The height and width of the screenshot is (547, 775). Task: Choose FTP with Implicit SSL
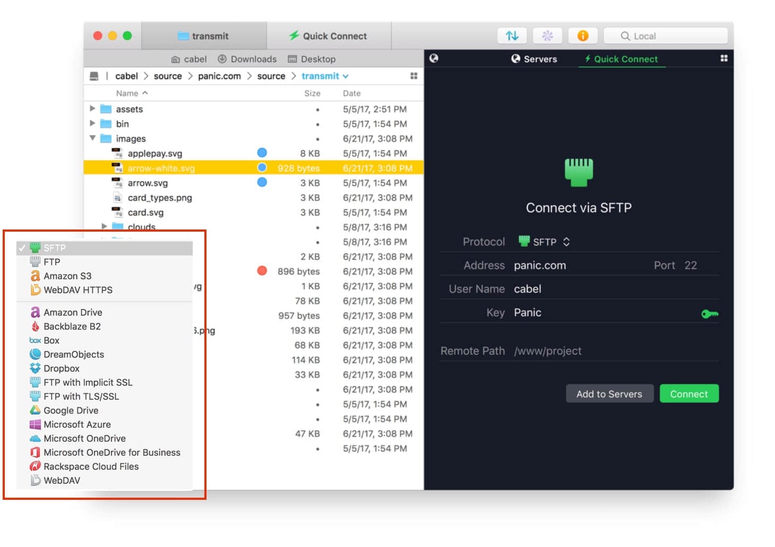coord(105,382)
